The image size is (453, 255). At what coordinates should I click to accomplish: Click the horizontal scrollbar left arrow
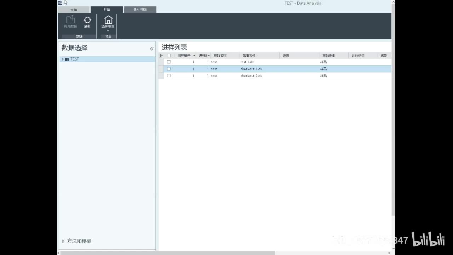point(59,253)
